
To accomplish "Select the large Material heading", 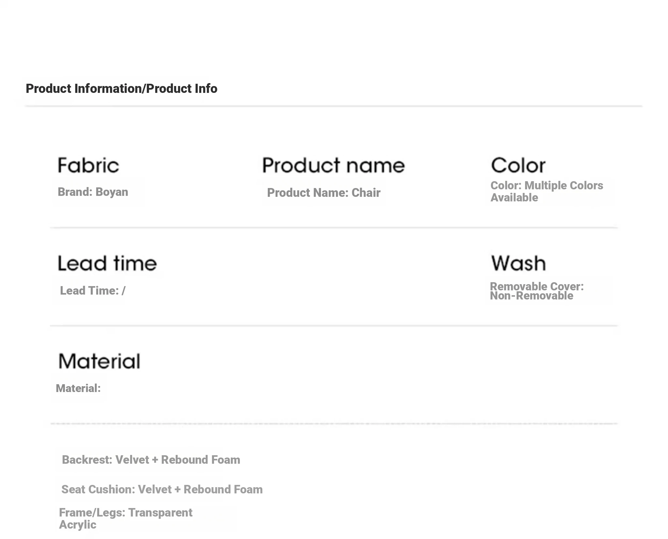I will tap(99, 361).
